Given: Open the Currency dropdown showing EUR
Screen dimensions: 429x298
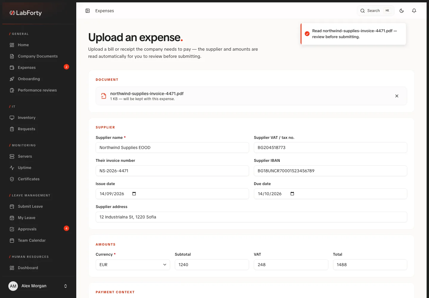Looking at the screenshot, I should coord(133,265).
